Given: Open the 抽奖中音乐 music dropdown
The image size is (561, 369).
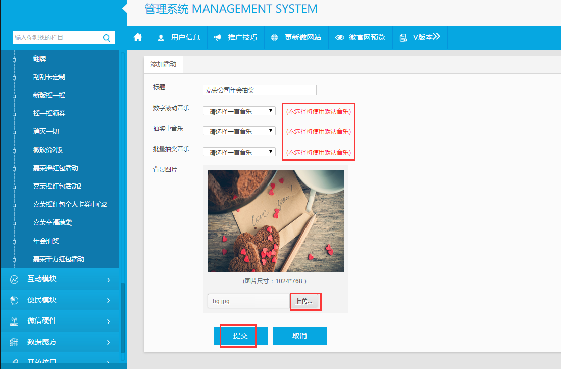Looking at the screenshot, I should coord(239,131).
